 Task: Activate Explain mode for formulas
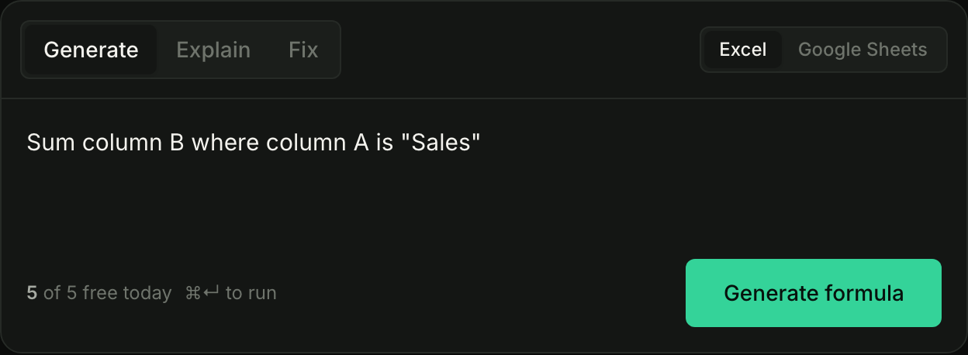click(x=213, y=50)
